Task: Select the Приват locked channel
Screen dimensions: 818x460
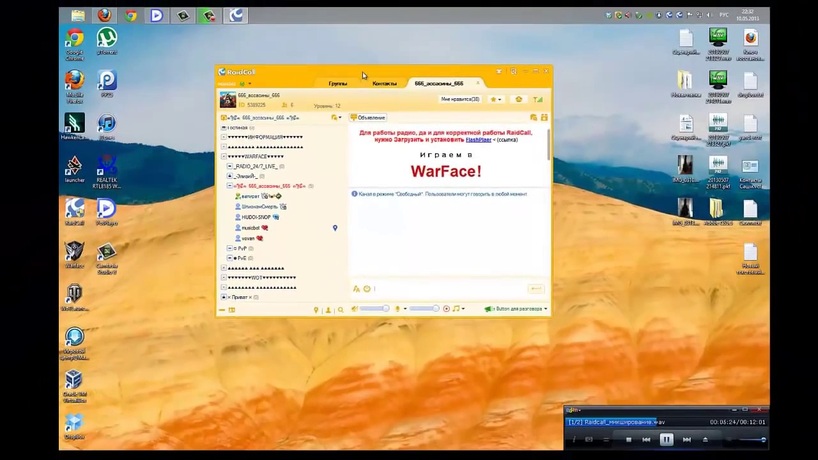Action: tap(240, 297)
